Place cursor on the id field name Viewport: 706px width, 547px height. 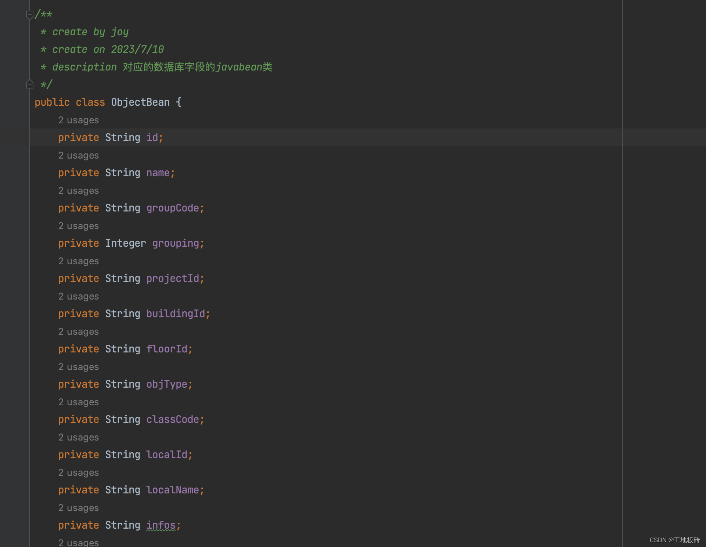152,137
